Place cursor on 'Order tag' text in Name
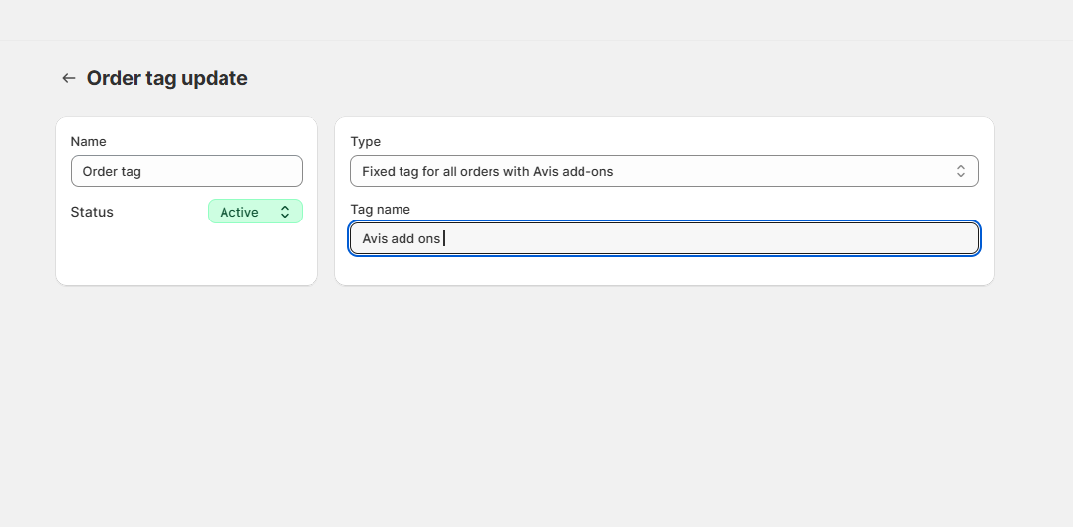Image resolution: width=1073 pixels, height=527 pixels. click(x=112, y=171)
